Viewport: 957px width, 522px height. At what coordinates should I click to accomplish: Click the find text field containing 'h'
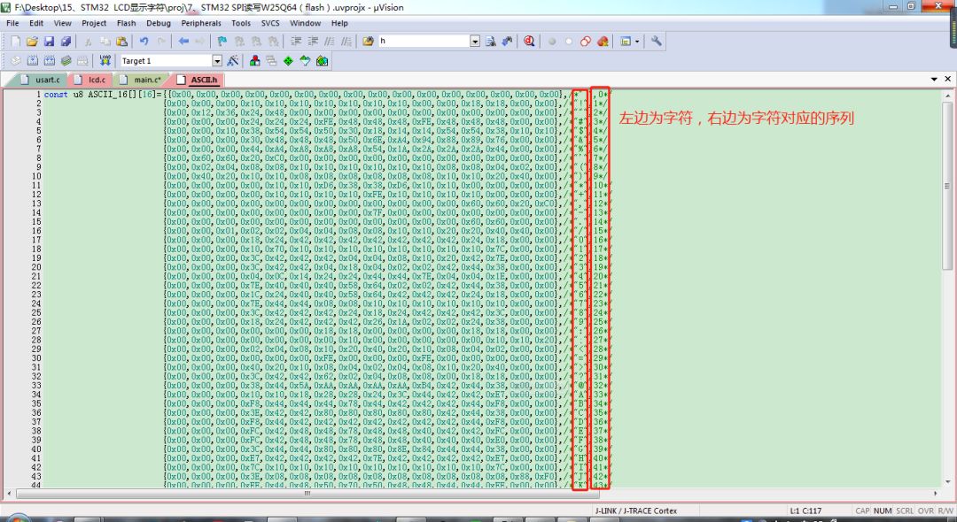tap(424, 41)
